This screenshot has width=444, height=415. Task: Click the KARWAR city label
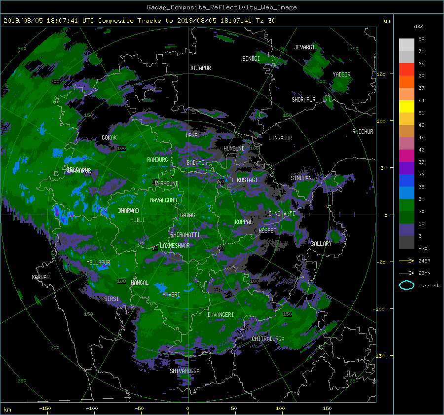(40, 277)
